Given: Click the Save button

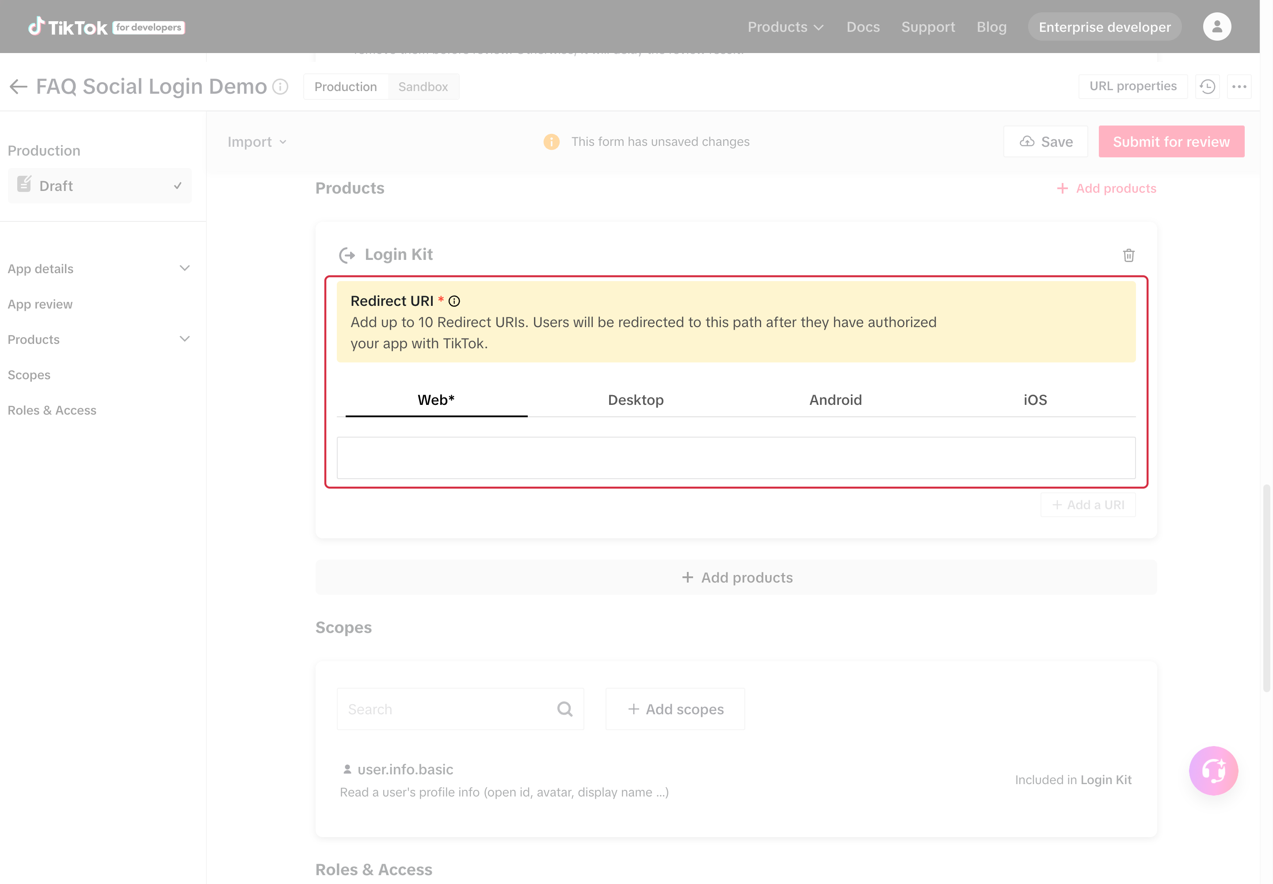Looking at the screenshot, I should coord(1045,142).
